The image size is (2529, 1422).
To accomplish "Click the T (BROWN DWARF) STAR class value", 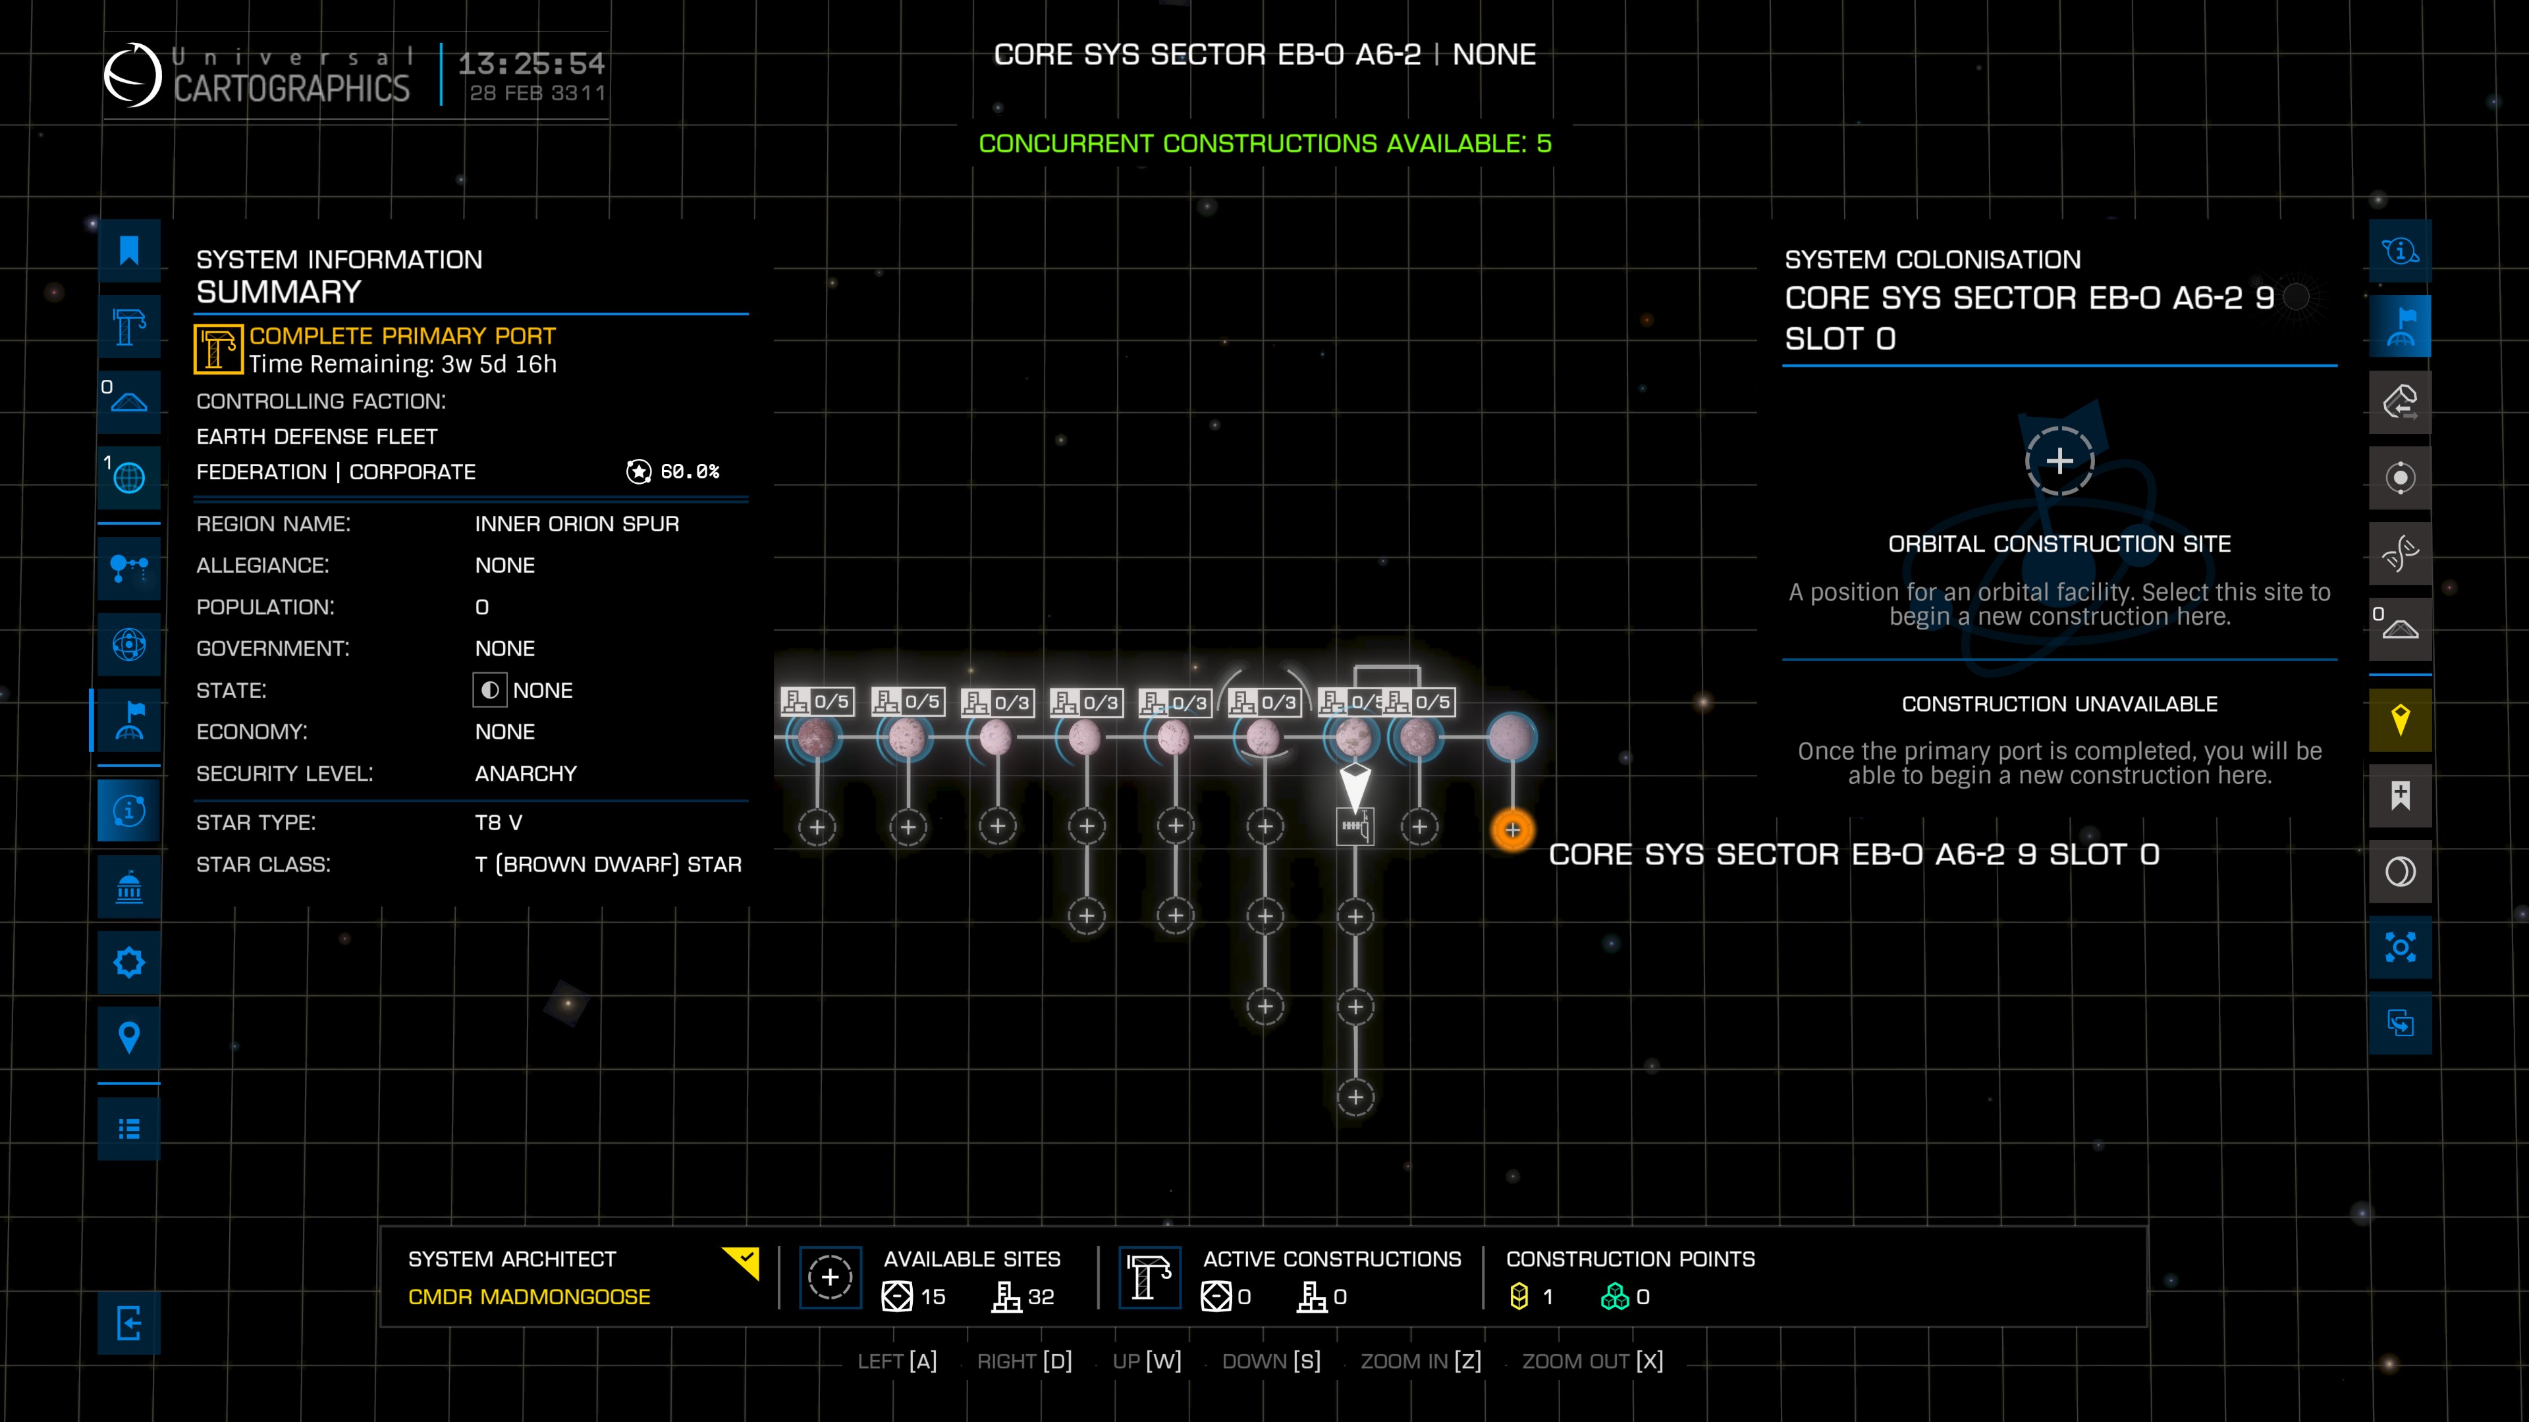I will 609,864.
